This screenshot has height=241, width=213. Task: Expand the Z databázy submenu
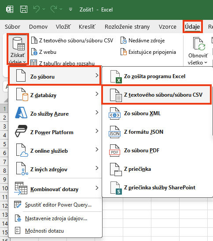click(55, 95)
